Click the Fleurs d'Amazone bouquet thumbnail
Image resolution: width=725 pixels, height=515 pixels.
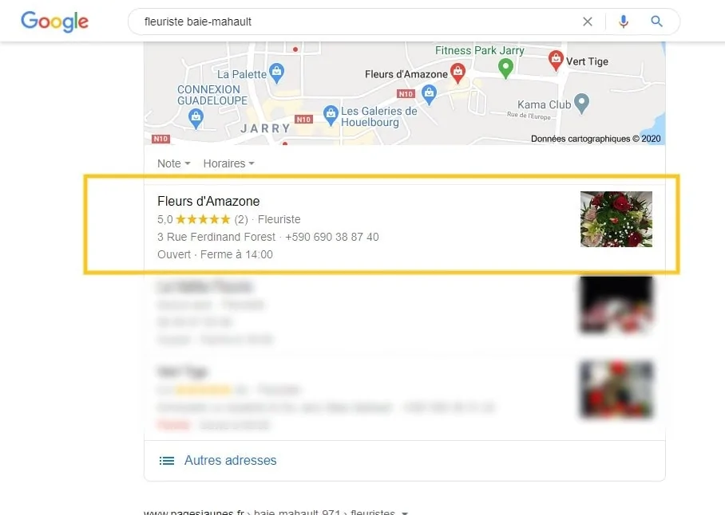[x=616, y=219]
